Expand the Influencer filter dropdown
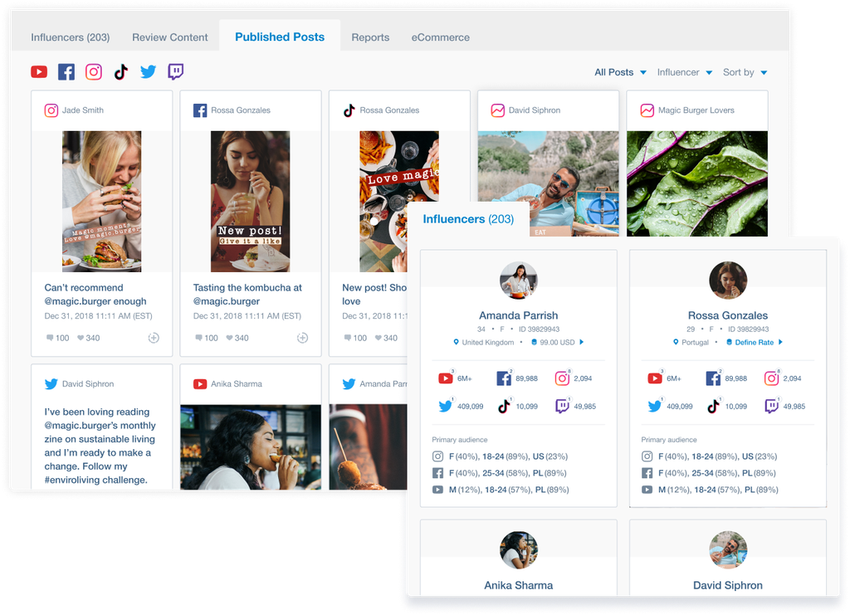850x615 pixels. tap(684, 72)
